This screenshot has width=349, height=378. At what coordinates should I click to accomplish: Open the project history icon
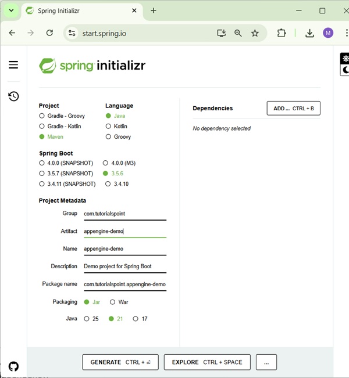click(x=13, y=96)
